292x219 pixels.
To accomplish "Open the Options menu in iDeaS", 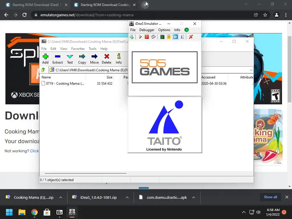I will pyautogui.click(x=164, y=30).
